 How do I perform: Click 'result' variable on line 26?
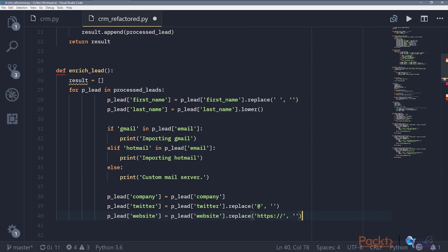tap(78, 80)
